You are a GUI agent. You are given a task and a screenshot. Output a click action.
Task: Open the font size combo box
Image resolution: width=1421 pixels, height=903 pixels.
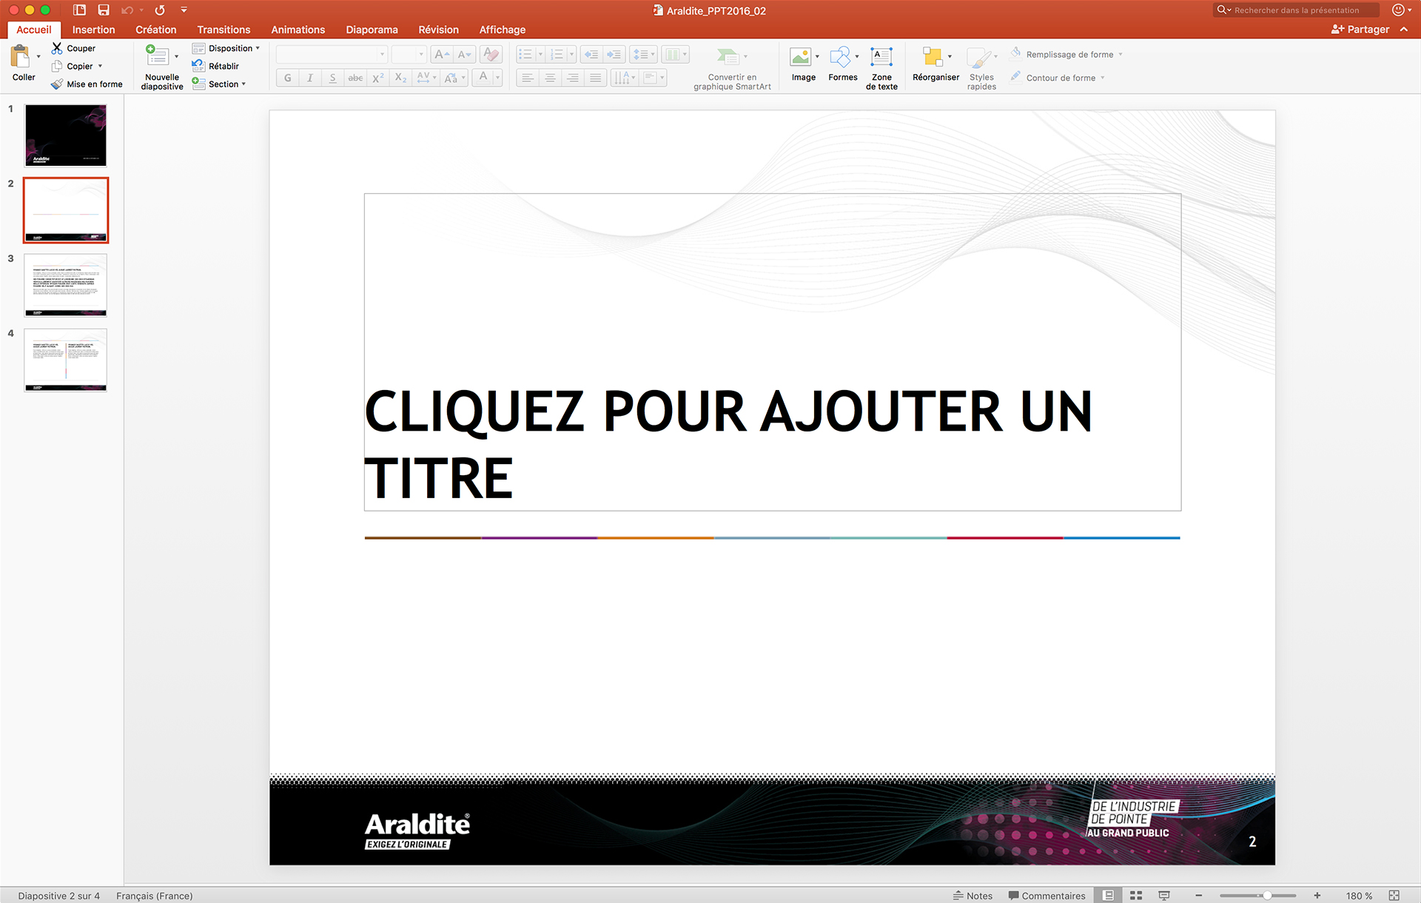click(x=409, y=55)
